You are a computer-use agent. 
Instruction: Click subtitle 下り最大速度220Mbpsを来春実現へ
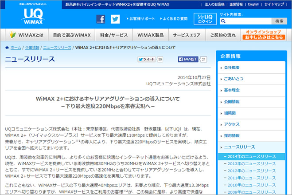coord(108,106)
